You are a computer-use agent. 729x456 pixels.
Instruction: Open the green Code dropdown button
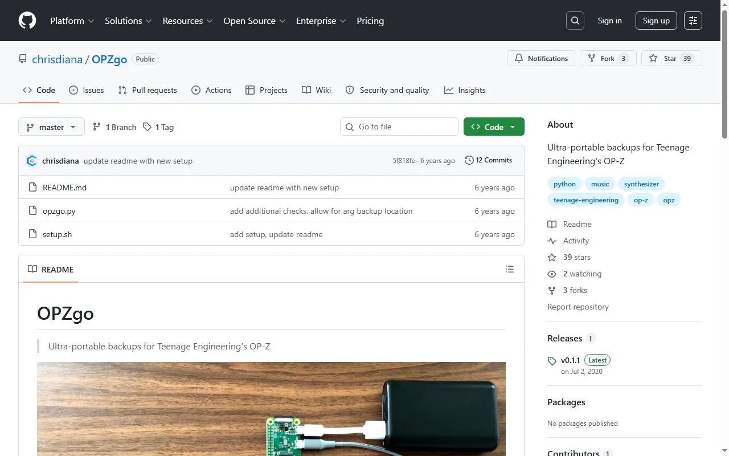(x=494, y=127)
